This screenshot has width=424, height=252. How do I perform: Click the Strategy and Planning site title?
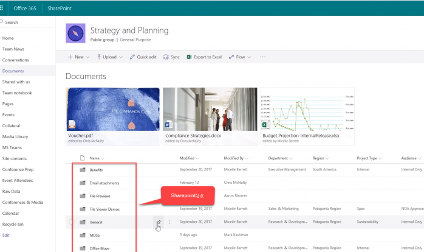129,30
